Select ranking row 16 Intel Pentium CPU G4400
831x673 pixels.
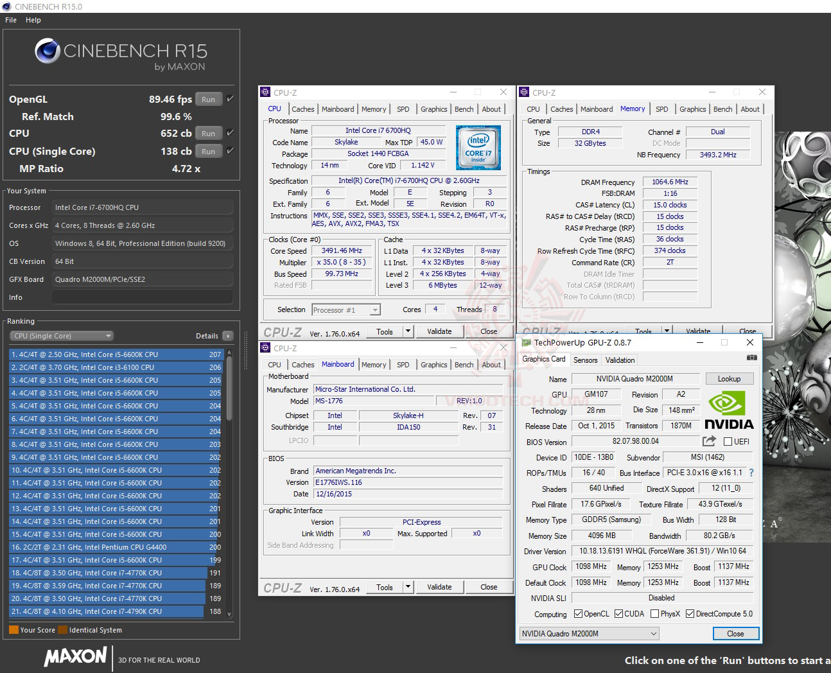click(116, 547)
